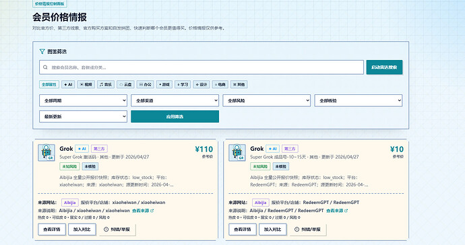Click the Grok robot icon on ¥10 card
The image size is (465, 245).
pos(237,153)
